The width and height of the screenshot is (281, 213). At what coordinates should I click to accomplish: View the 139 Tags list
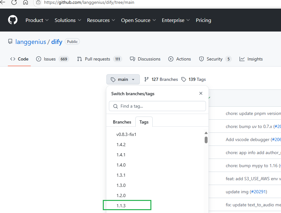click(x=194, y=79)
